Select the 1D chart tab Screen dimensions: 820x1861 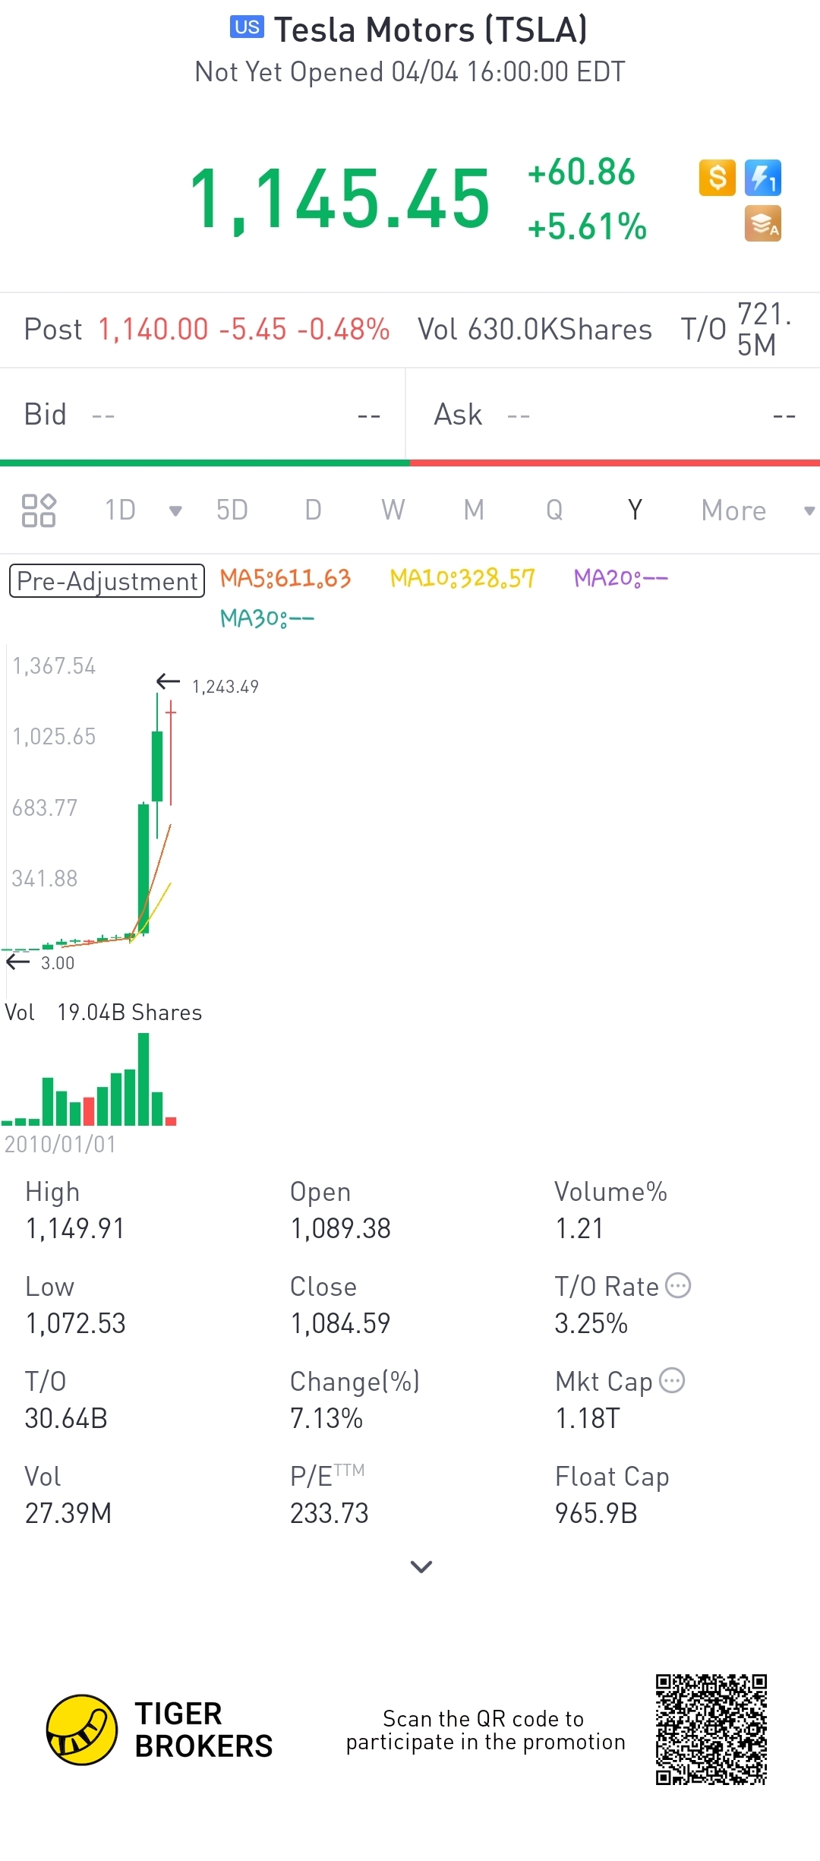121,510
